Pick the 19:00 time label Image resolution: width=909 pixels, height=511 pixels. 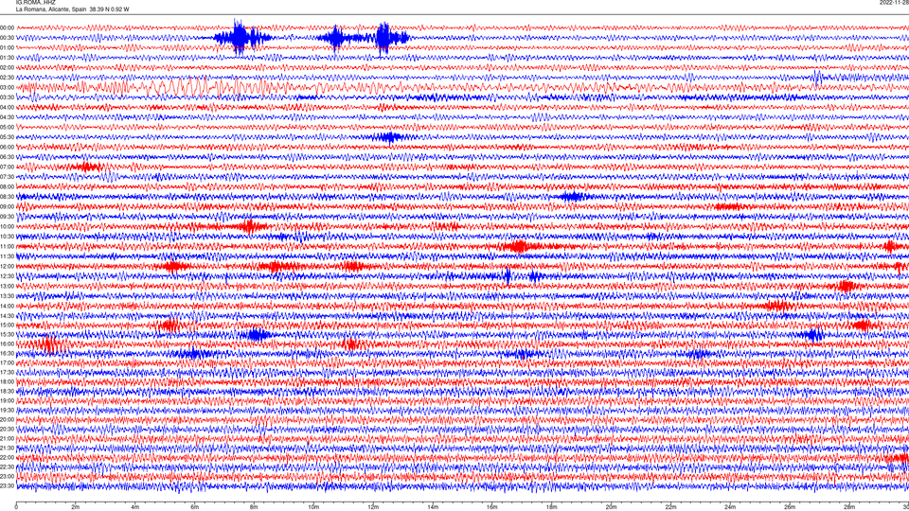pyautogui.click(x=7, y=400)
